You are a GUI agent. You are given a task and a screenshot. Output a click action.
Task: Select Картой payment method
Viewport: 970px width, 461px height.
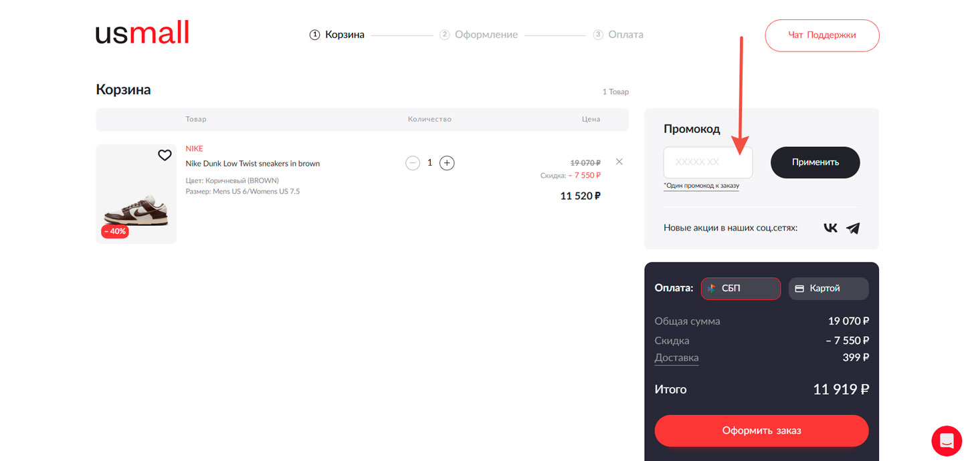point(828,289)
